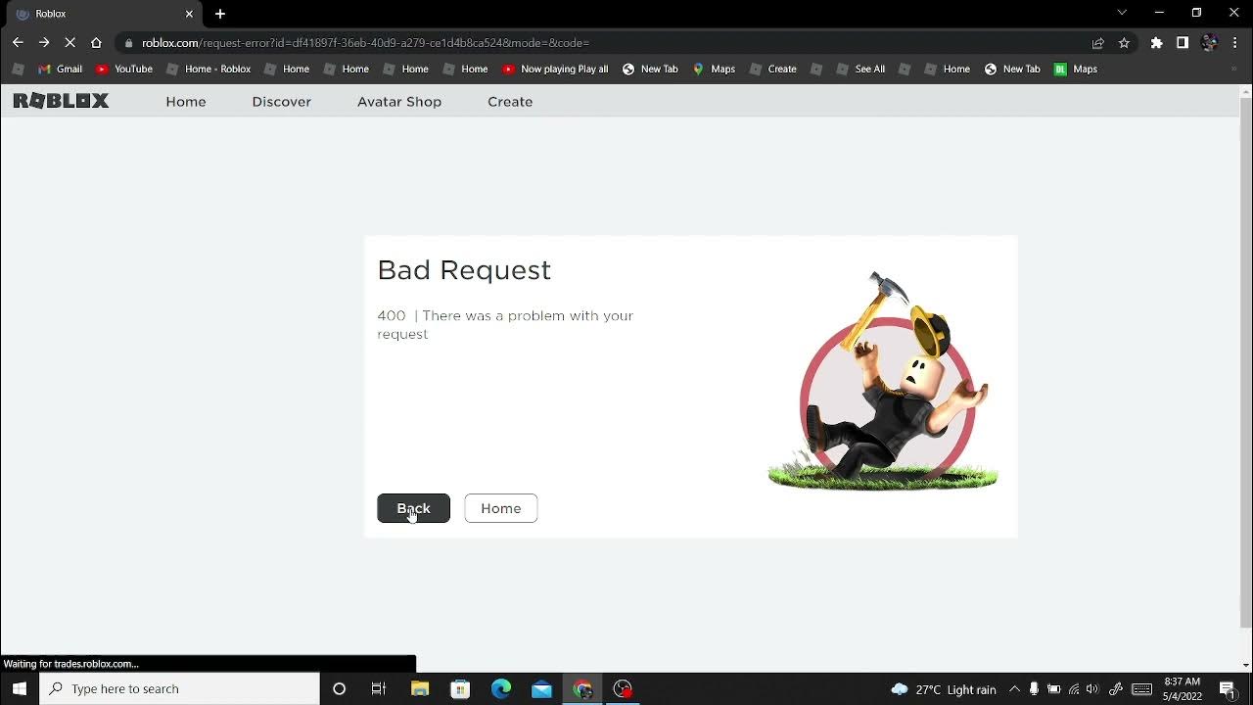Open clock showing 8:37 AM
The image size is (1253, 705).
(1183, 688)
